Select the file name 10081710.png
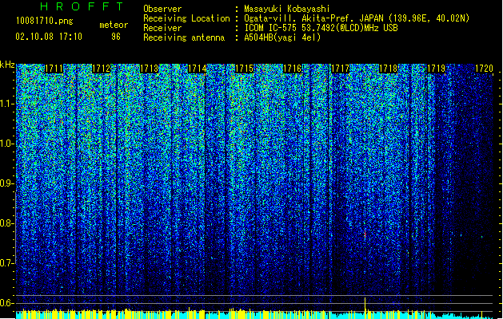This screenshot has height=319, width=503. tap(44, 21)
